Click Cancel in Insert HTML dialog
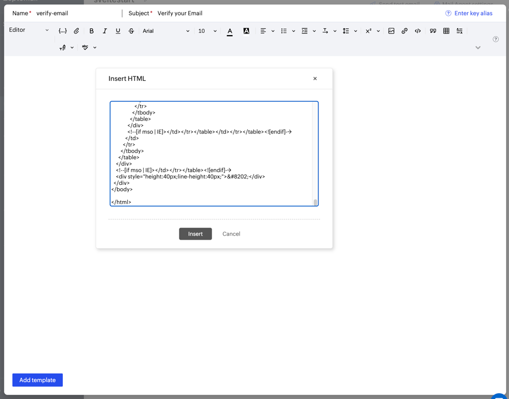Viewport: 509px width, 399px height. tap(231, 234)
